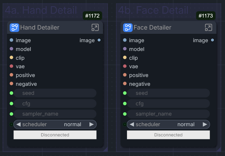Select Face Detailer image output socket
225x156 pixels.
(x=212, y=40)
